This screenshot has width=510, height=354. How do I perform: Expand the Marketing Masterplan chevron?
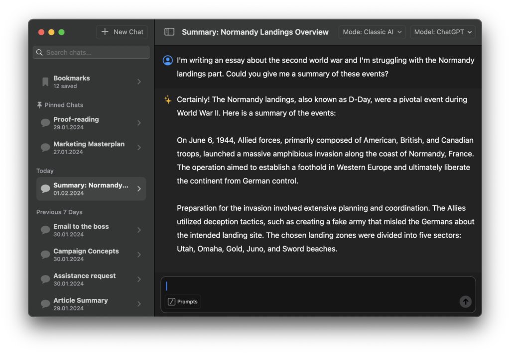coord(139,148)
